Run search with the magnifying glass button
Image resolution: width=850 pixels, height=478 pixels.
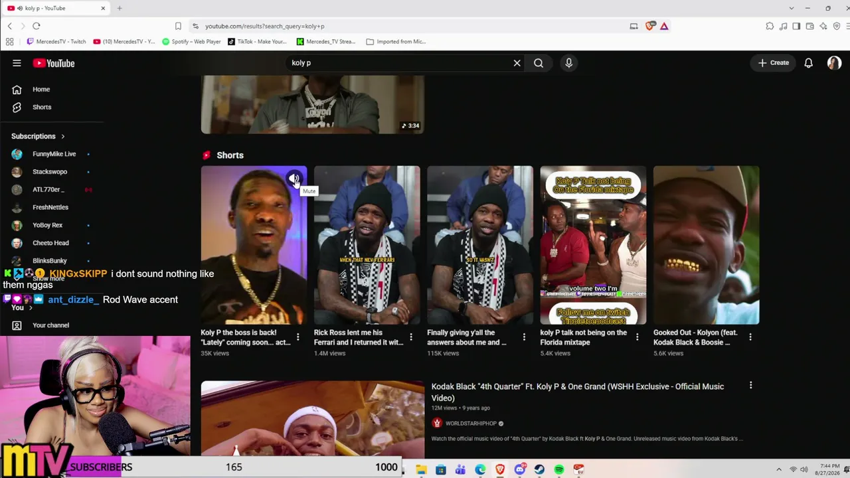point(539,63)
